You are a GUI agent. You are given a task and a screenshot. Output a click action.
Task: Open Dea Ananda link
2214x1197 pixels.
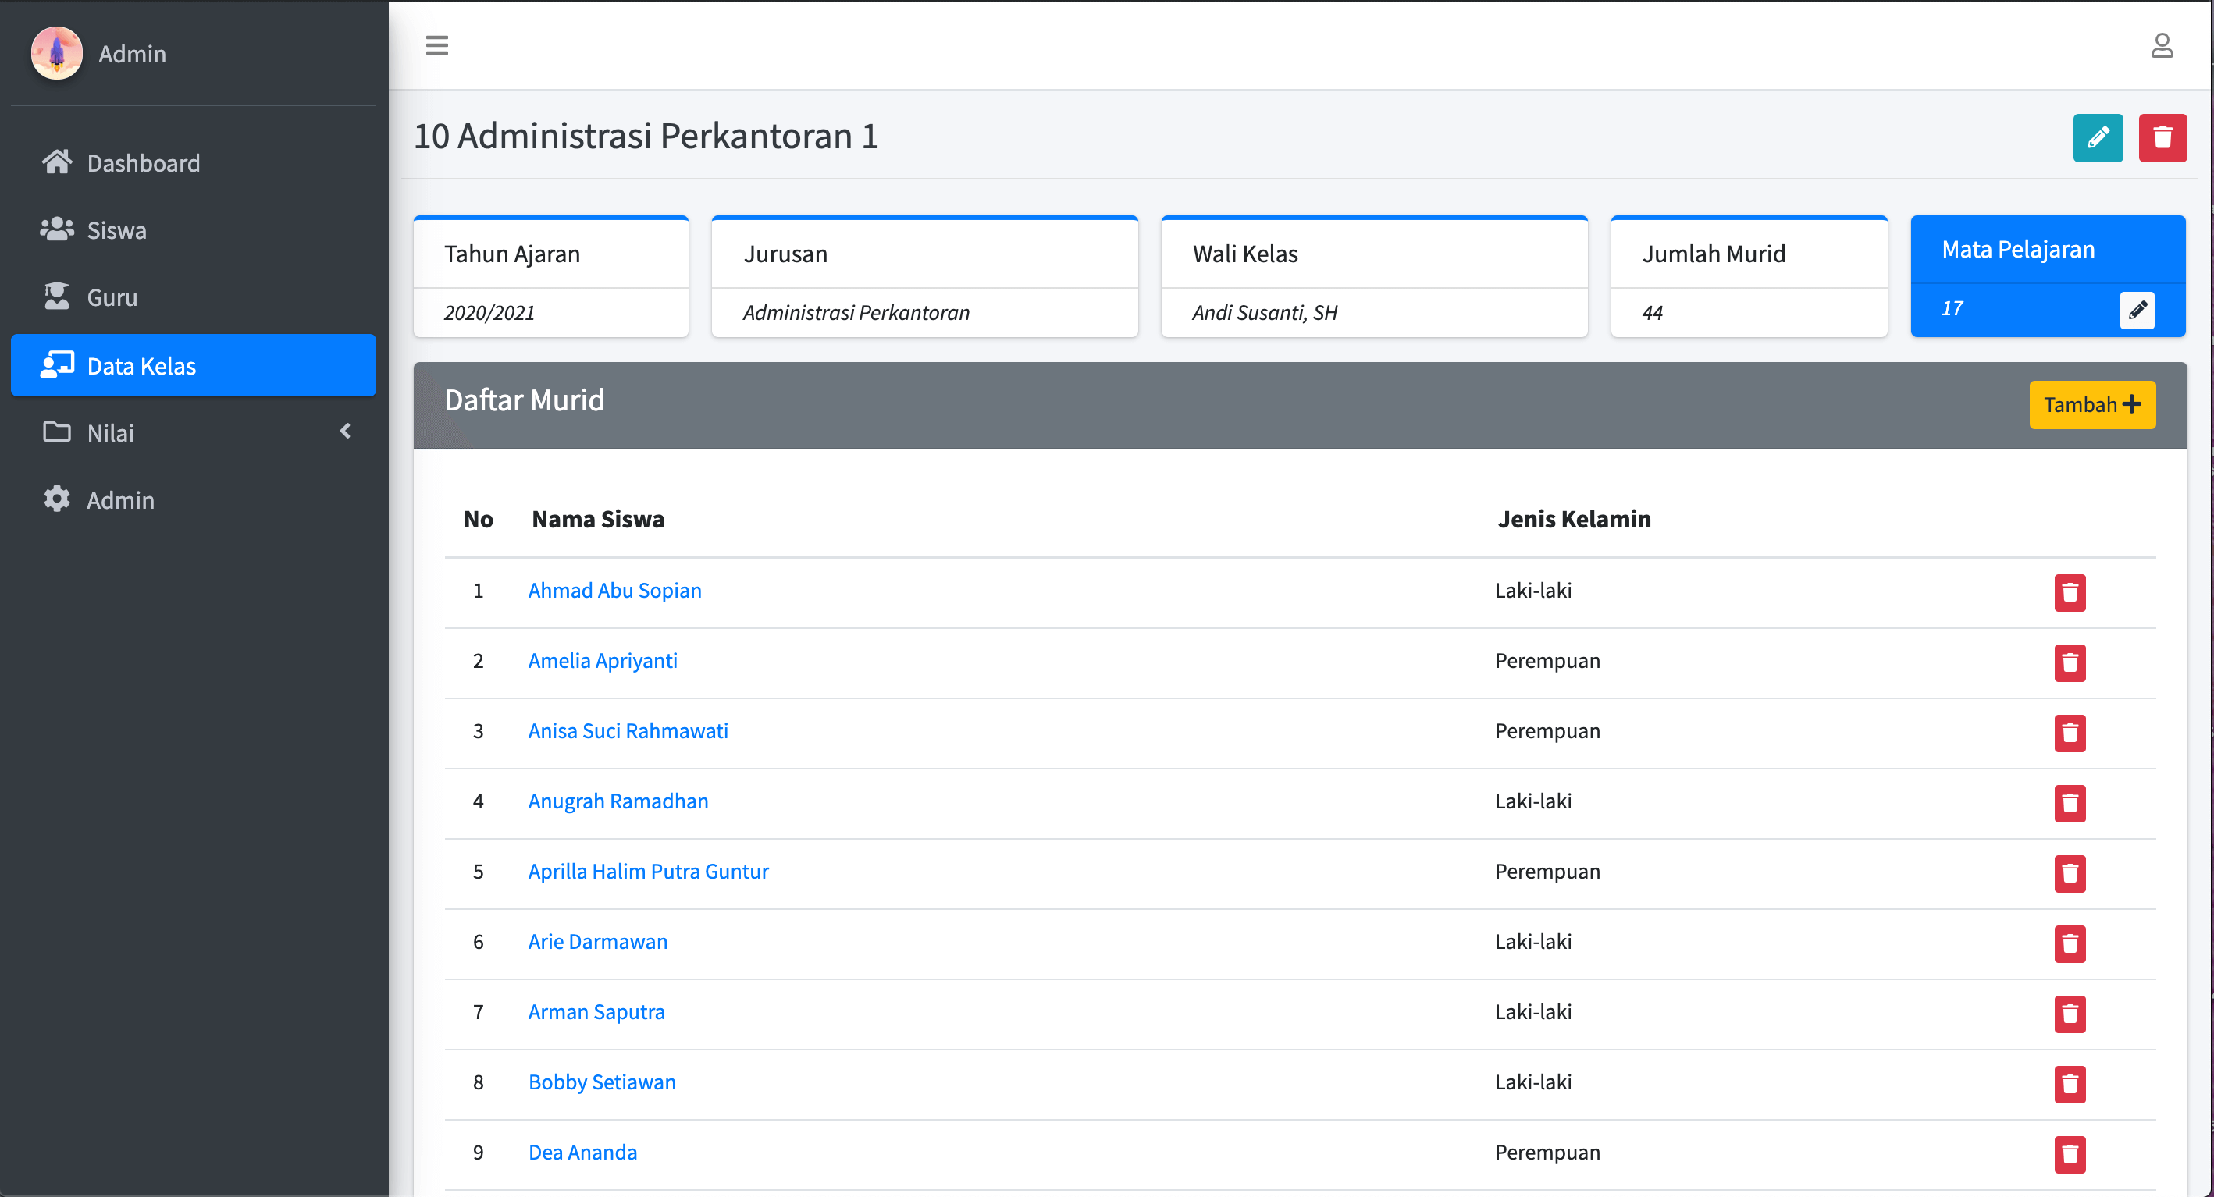click(x=582, y=1153)
